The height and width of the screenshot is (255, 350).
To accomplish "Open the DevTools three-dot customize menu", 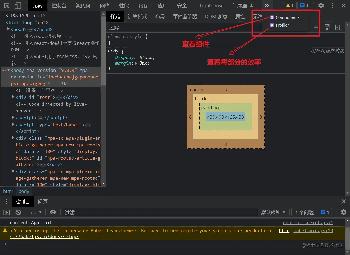I will click(x=333, y=6).
